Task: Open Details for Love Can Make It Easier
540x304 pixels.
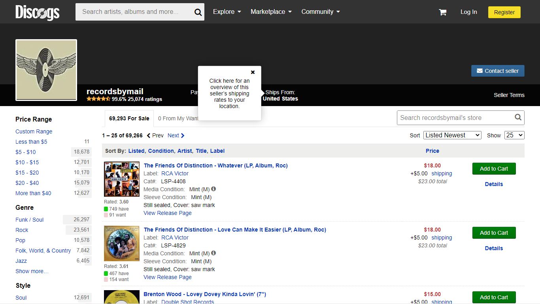Action: pos(494,248)
